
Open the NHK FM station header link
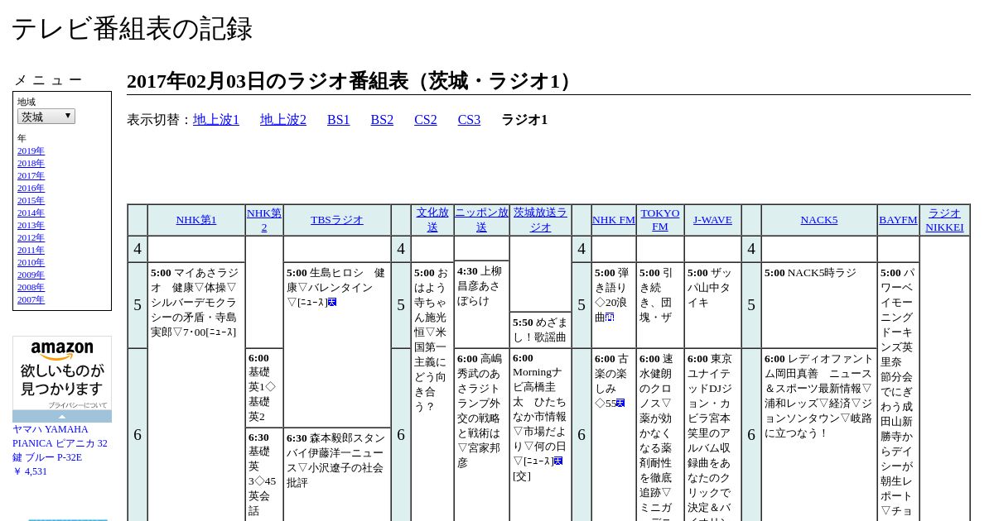click(614, 220)
